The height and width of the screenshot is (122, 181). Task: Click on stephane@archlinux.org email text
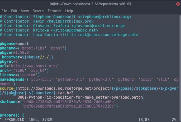[x=105, y=17]
